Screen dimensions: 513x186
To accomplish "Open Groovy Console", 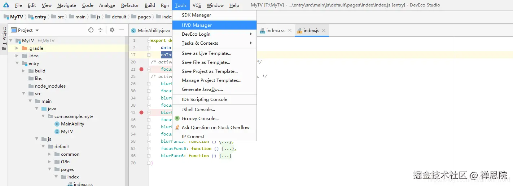I will (x=214, y=119).
